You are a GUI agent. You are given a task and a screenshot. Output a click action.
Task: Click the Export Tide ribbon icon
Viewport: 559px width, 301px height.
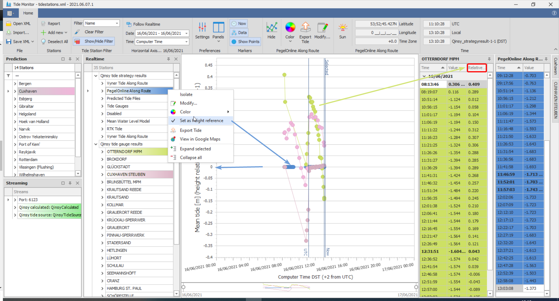pos(305,28)
